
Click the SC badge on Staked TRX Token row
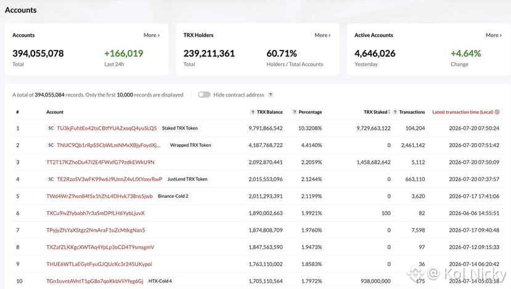click(x=51, y=128)
